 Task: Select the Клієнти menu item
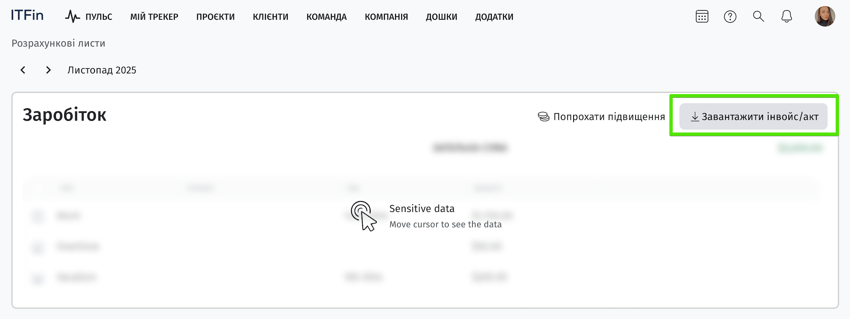271,17
